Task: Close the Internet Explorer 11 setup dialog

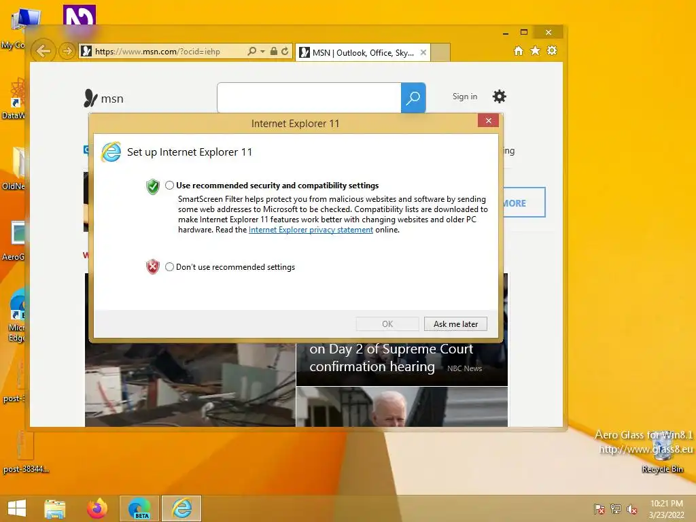Action: [488, 120]
